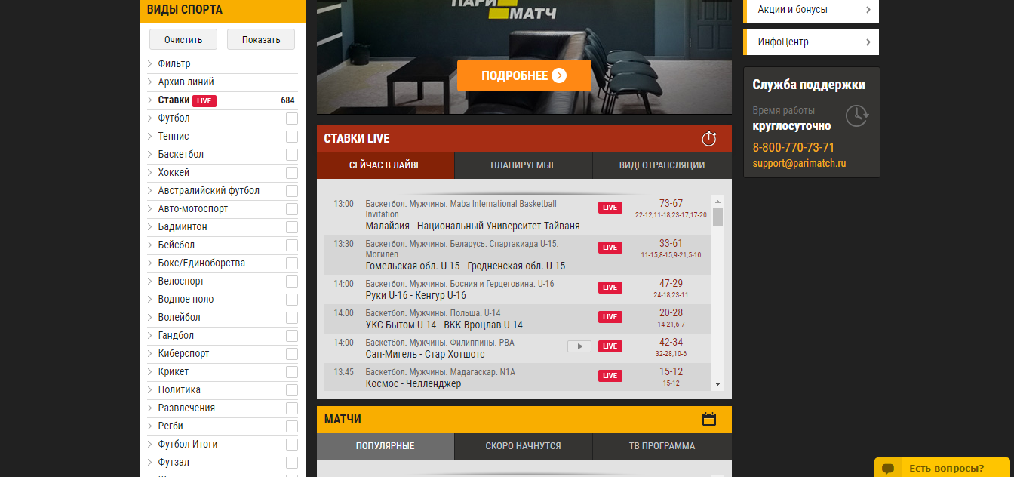The width and height of the screenshot is (1014, 477).
Task: Select Водное поло in sports list
Action: (186, 300)
